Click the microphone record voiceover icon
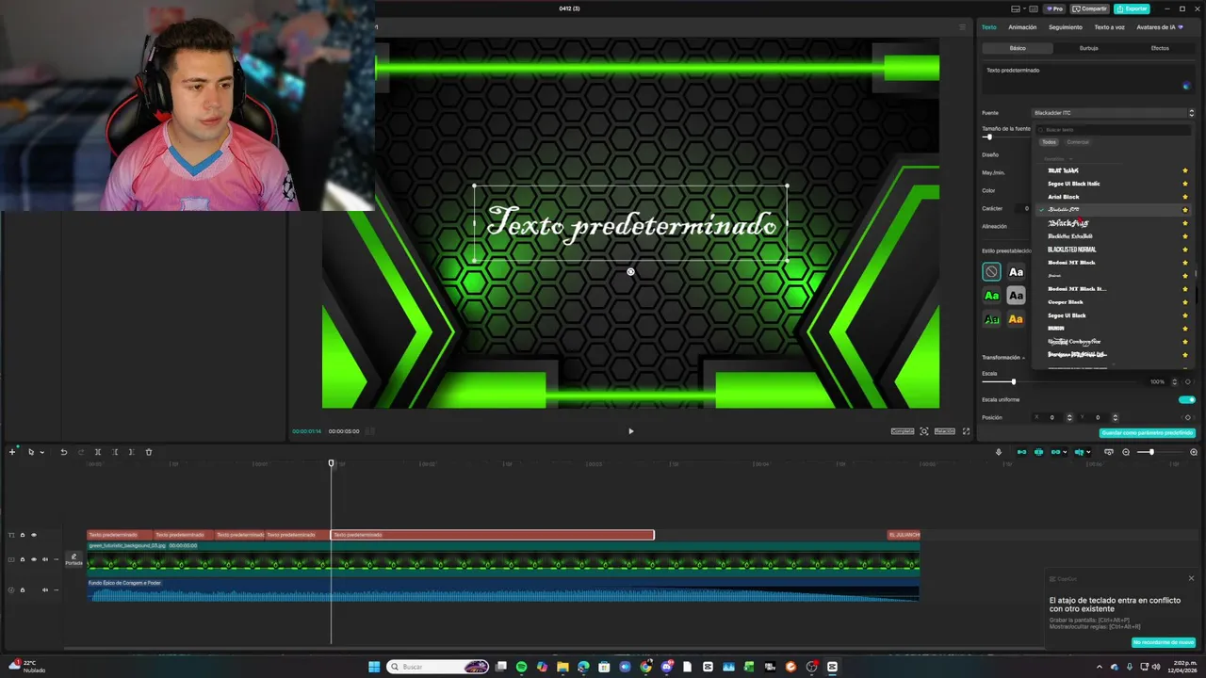1206x678 pixels. point(999,452)
